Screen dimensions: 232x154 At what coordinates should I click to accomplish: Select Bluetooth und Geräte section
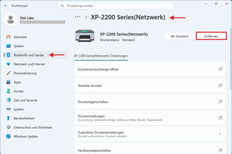coord(35,55)
